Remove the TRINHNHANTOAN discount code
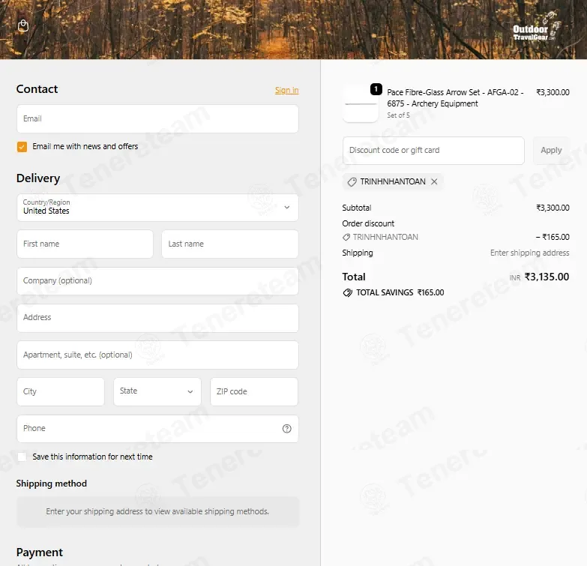 pyautogui.click(x=434, y=181)
